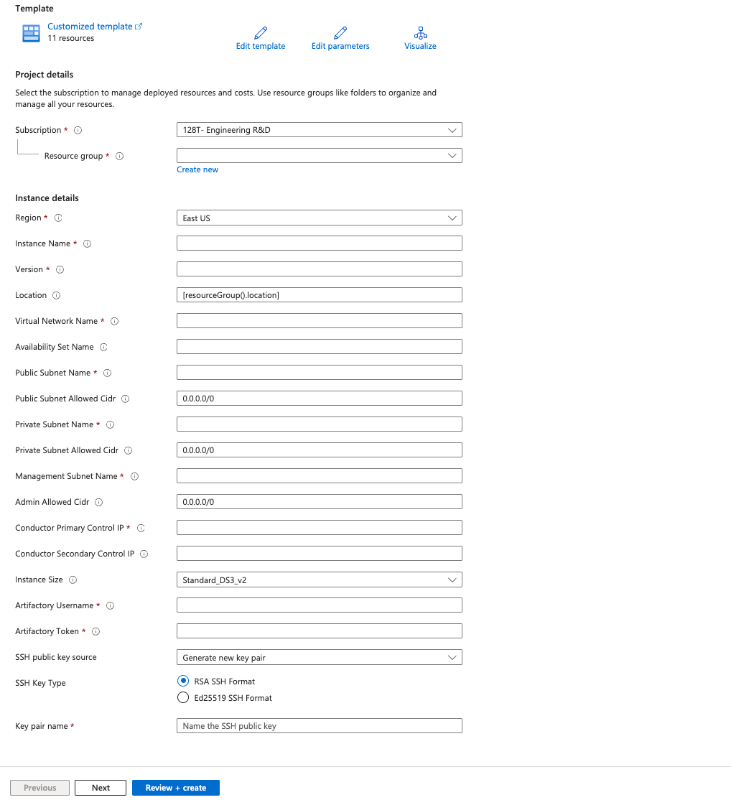Viewport: 731px width, 805px height.
Task: Open the Visualize diagram icon
Action: [421, 33]
